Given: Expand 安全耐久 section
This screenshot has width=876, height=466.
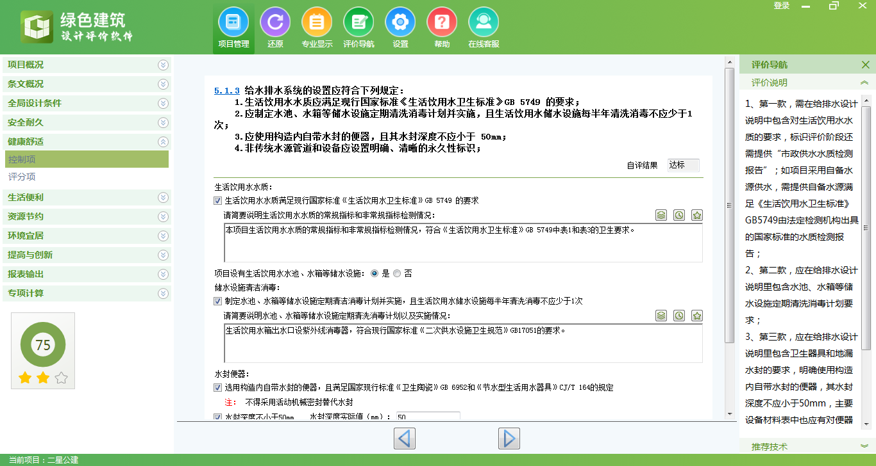Looking at the screenshot, I should click(x=87, y=122).
